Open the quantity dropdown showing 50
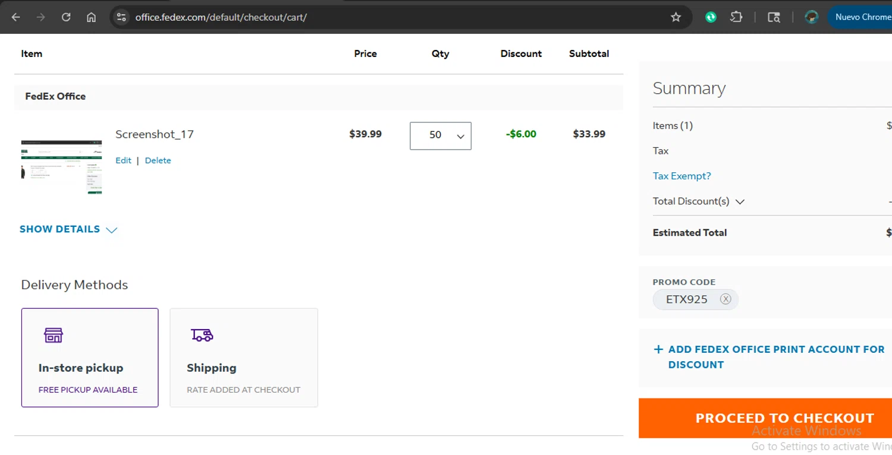The height and width of the screenshot is (455, 892). click(x=441, y=135)
